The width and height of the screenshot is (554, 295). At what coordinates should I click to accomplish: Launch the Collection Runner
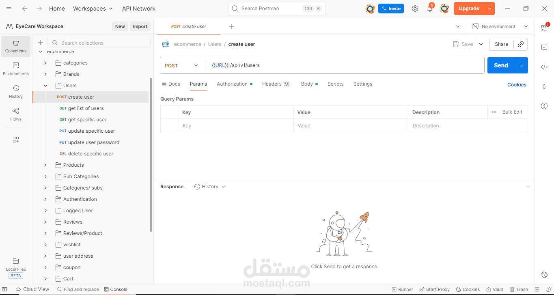pyautogui.click(x=402, y=289)
